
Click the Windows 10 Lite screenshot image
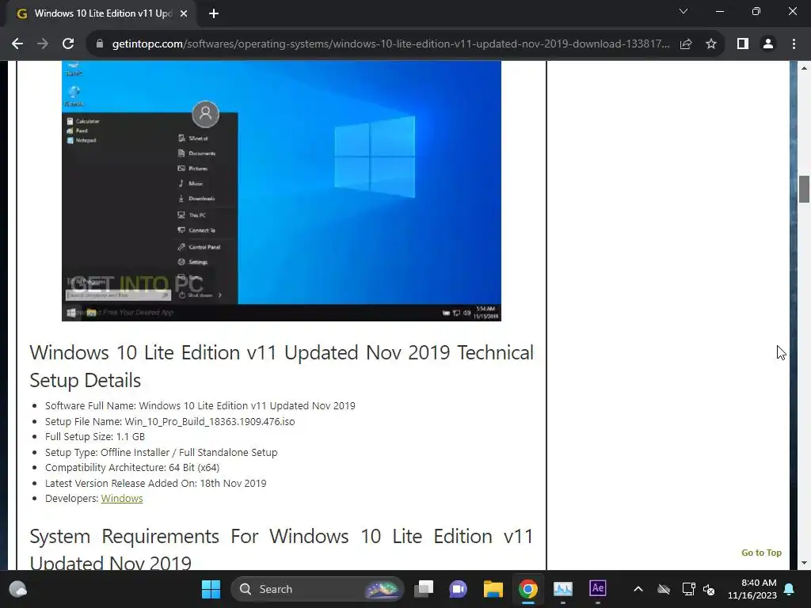[x=281, y=191]
